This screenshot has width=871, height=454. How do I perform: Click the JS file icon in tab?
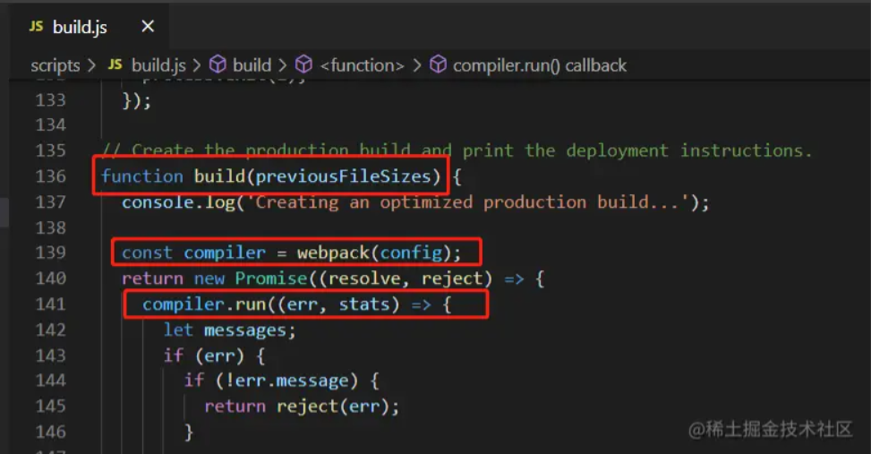pyautogui.click(x=36, y=27)
